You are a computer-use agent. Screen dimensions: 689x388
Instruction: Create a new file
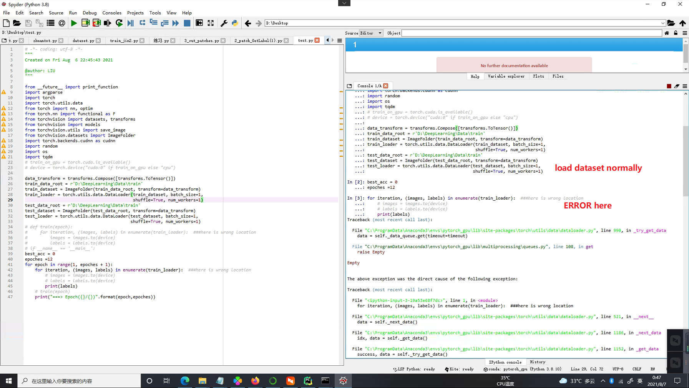(6, 23)
